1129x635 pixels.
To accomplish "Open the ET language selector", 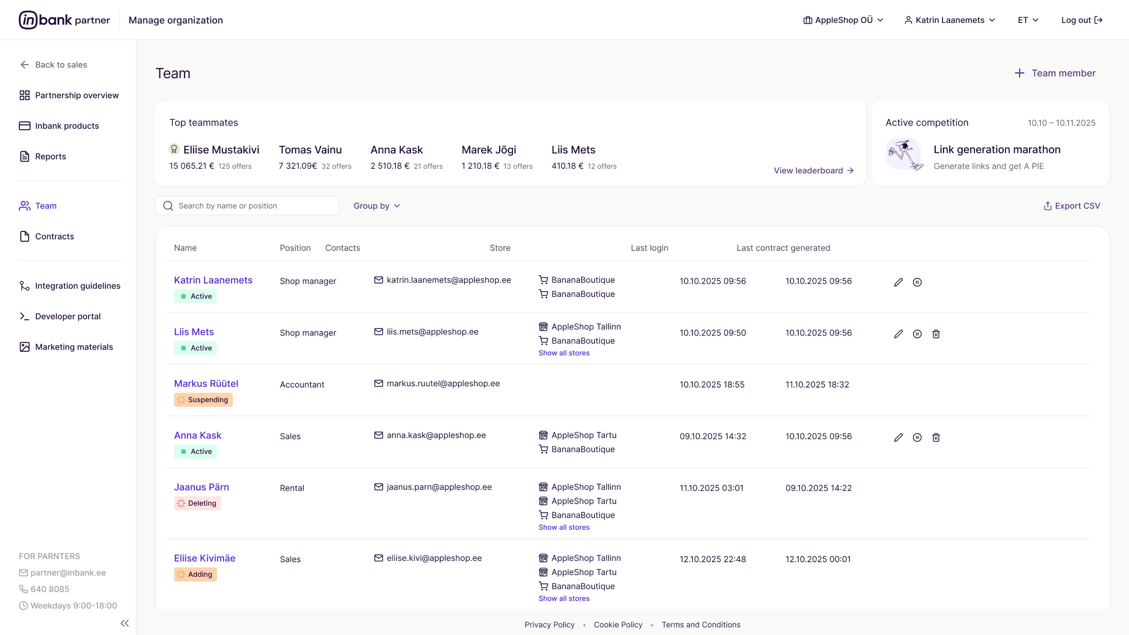I will click(1028, 20).
